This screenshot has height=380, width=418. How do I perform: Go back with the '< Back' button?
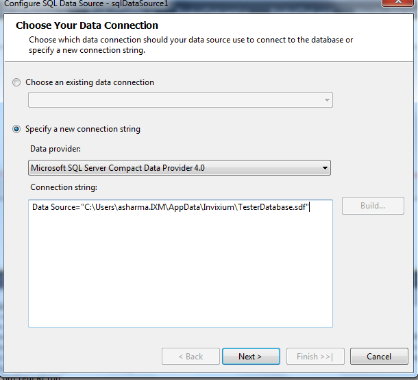[x=190, y=357]
